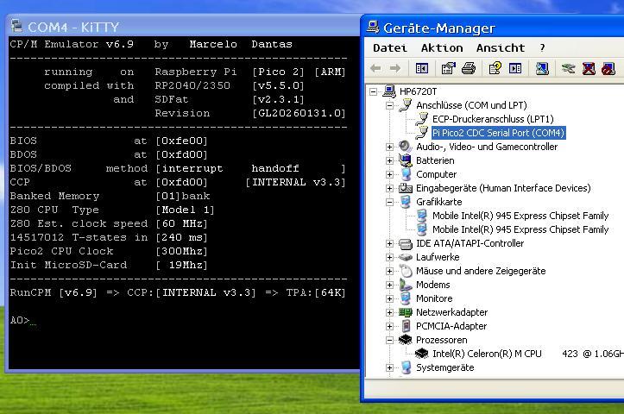Open the Ansicht menu
Viewport: 624px width, 414px height.
click(501, 47)
